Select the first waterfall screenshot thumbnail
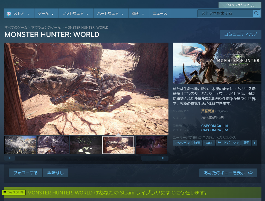This screenshot has height=201, width=265. click(20, 145)
